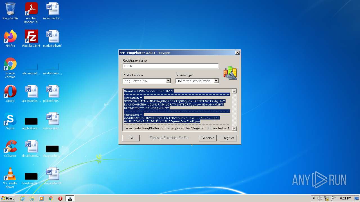This screenshot has height=202, width=360.
Task: Show hidden tray icons
Action: coord(314,198)
